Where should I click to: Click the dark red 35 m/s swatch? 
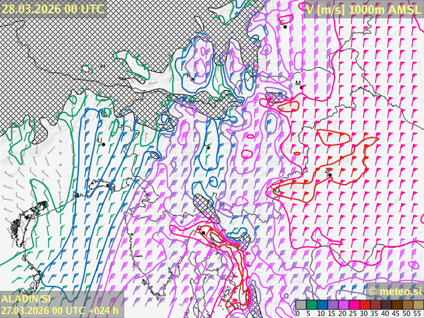pos(375,305)
